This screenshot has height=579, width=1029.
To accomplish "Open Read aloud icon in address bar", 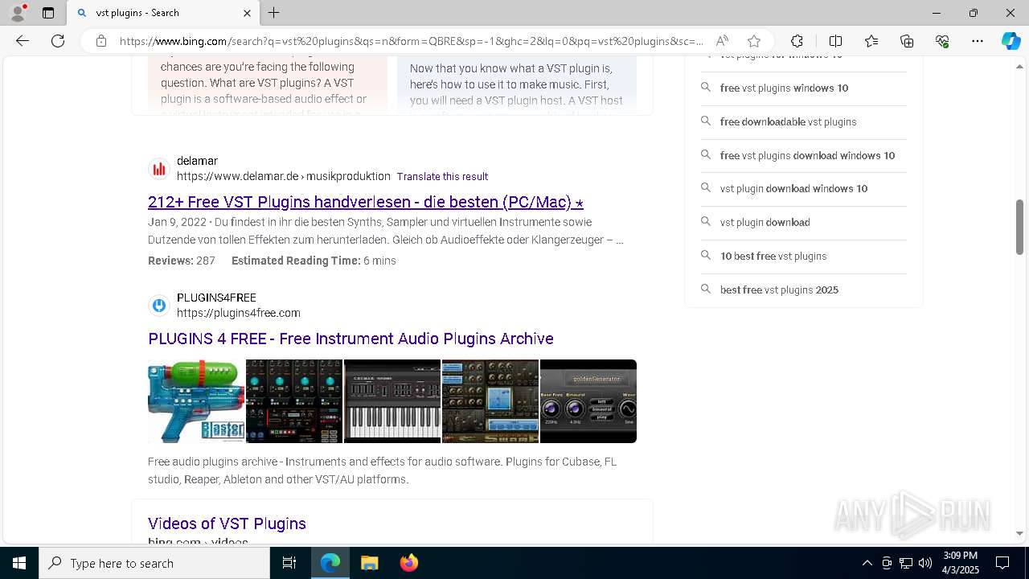I will coord(723,41).
